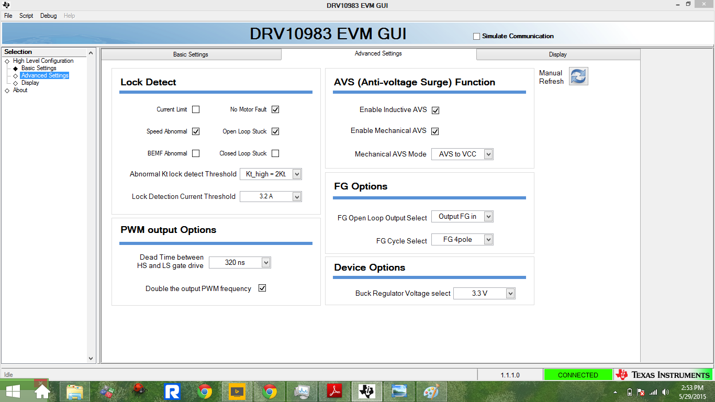
Task: Click the monitor chart icon in taskbar
Action: (302, 392)
